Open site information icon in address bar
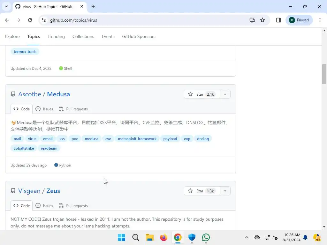327x245 pixels. [44, 20]
